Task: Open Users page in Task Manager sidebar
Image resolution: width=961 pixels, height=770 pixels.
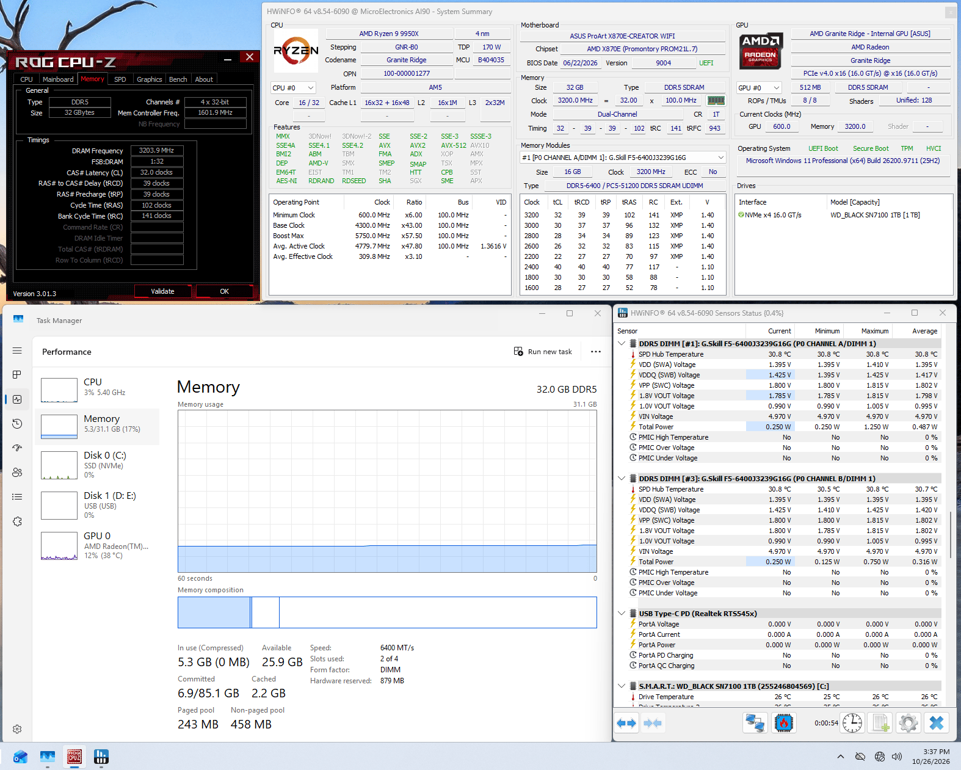Action: tap(17, 473)
